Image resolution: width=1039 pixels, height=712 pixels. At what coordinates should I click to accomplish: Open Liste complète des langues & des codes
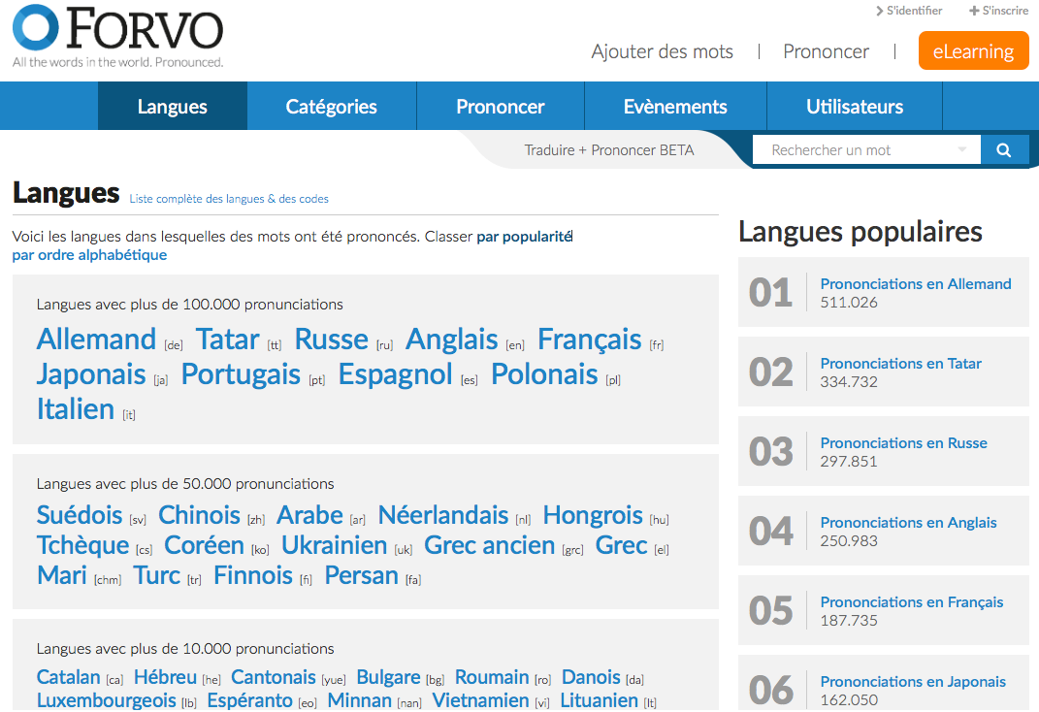tap(229, 198)
